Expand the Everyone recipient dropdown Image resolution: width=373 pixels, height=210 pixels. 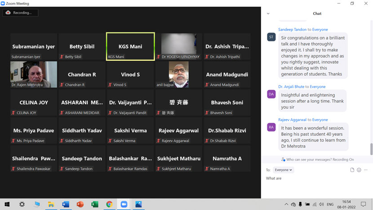(x=284, y=170)
